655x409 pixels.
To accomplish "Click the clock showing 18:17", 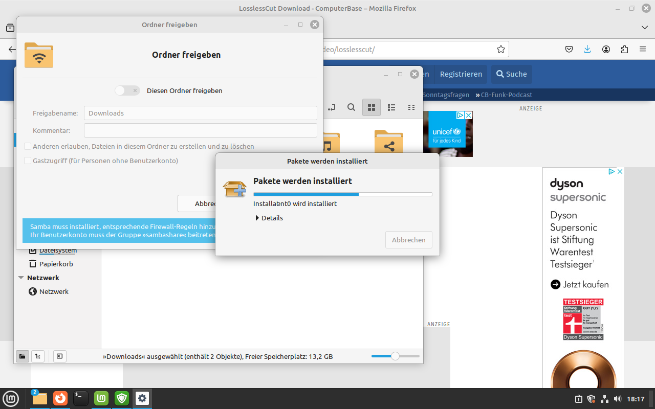I will tap(636, 399).
